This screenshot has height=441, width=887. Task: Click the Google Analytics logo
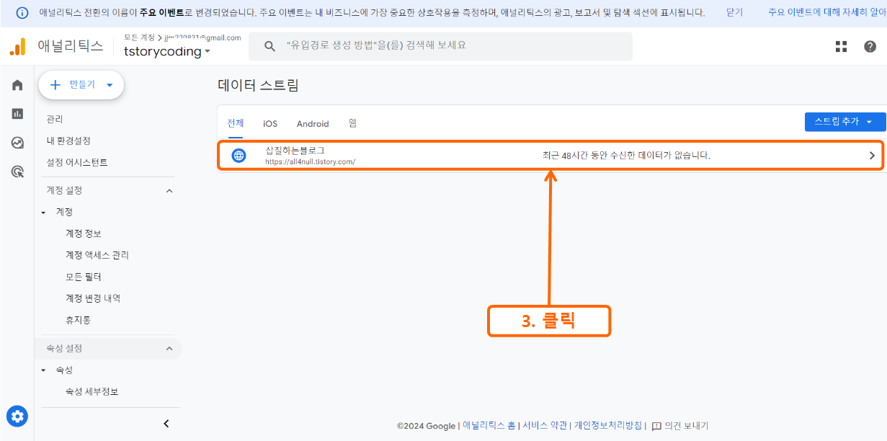pos(16,46)
